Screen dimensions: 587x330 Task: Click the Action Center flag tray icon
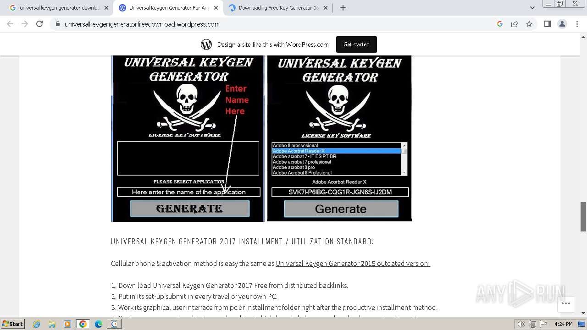543,324
